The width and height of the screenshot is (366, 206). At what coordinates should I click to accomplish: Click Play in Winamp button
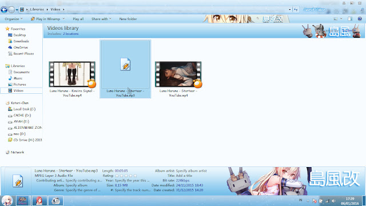46,19
